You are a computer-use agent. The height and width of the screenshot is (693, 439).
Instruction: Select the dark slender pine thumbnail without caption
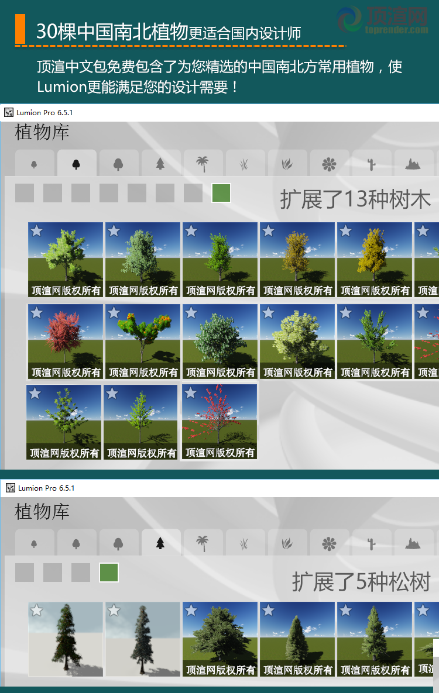[143, 639]
